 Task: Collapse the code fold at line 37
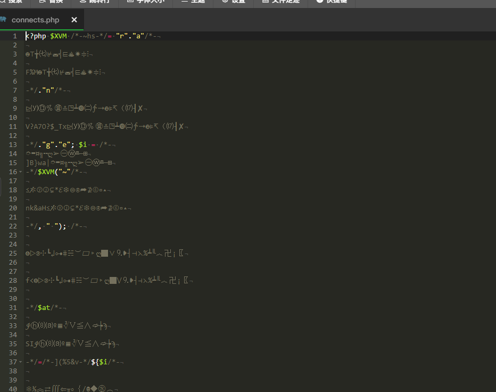(x=21, y=362)
